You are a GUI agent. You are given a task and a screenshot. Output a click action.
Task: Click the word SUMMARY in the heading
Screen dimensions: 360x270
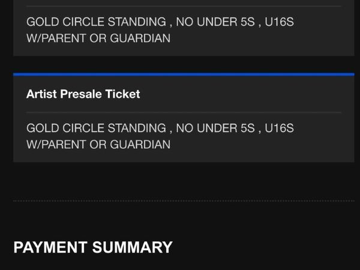click(132, 247)
